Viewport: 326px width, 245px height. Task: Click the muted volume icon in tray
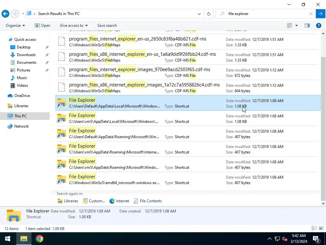285,239
